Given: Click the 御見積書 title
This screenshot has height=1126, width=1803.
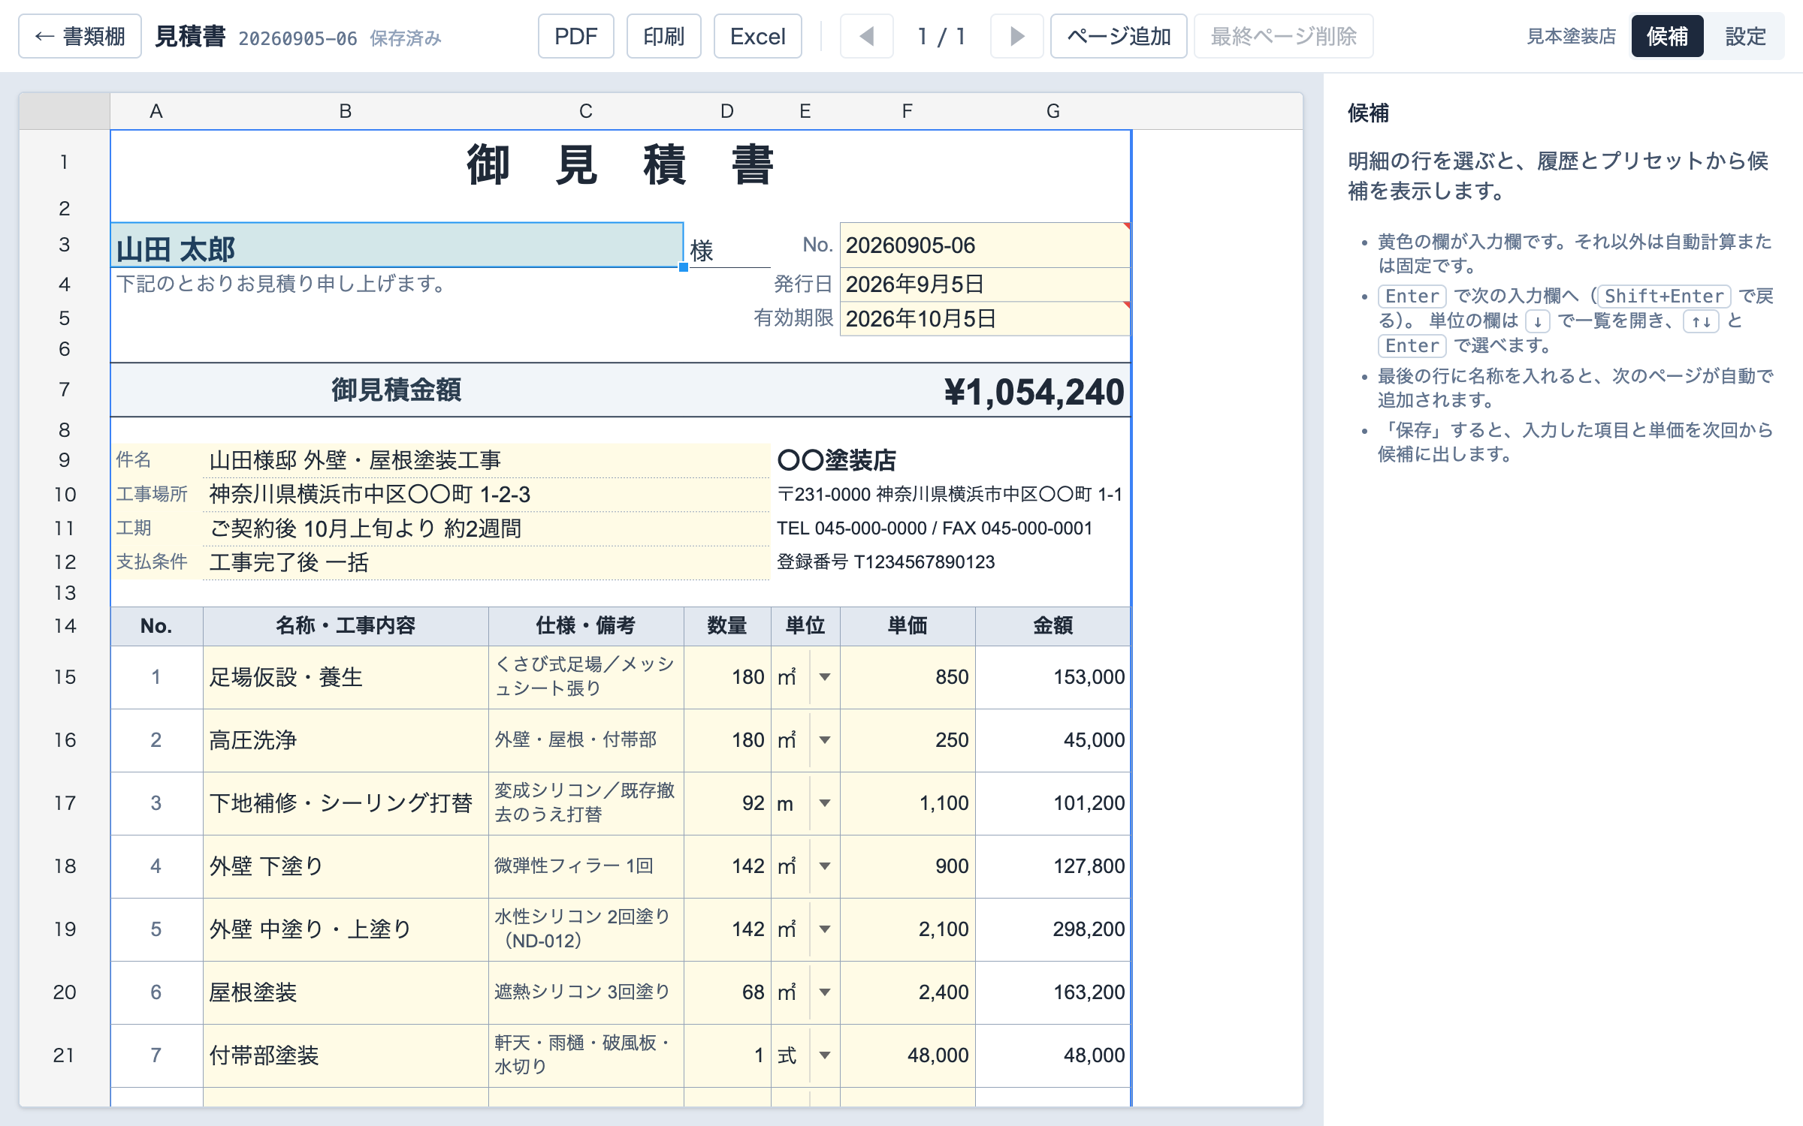Looking at the screenshot, I should (x=621, y=165).
